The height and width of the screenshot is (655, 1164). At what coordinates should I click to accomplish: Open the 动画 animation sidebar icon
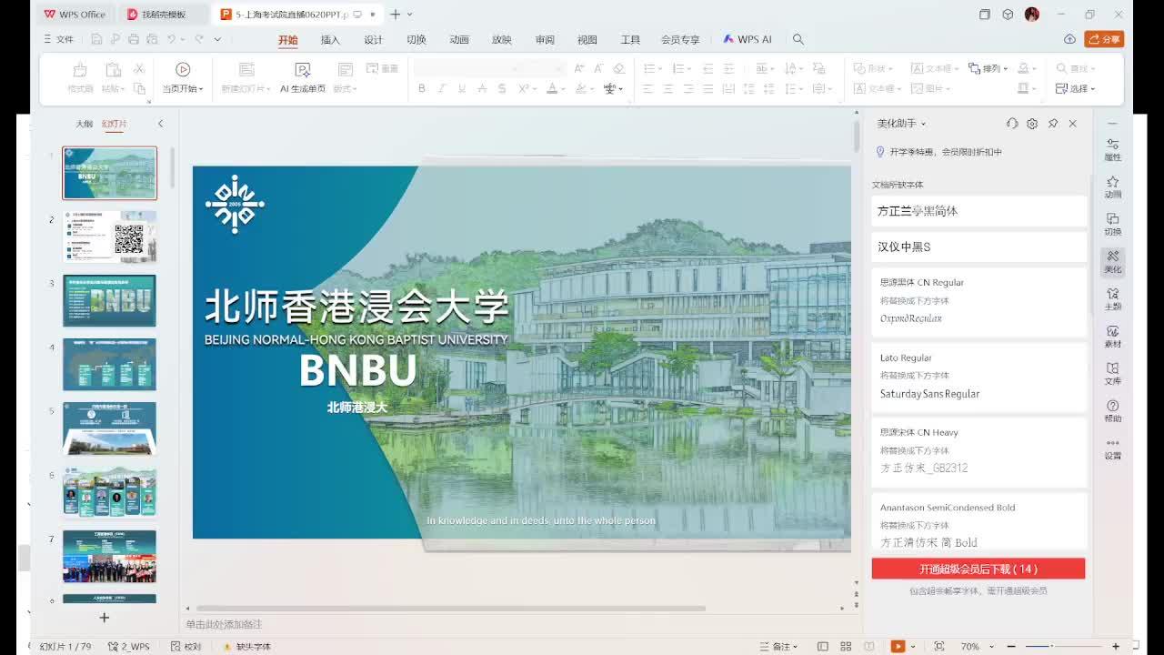coord(1113,187)
